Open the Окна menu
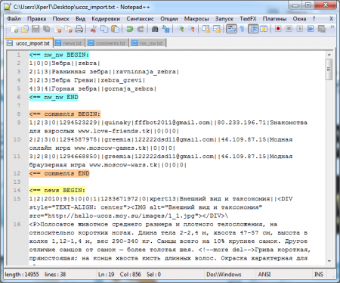Image resolution: width=340 pixels, height=283 pixels. 299,19
